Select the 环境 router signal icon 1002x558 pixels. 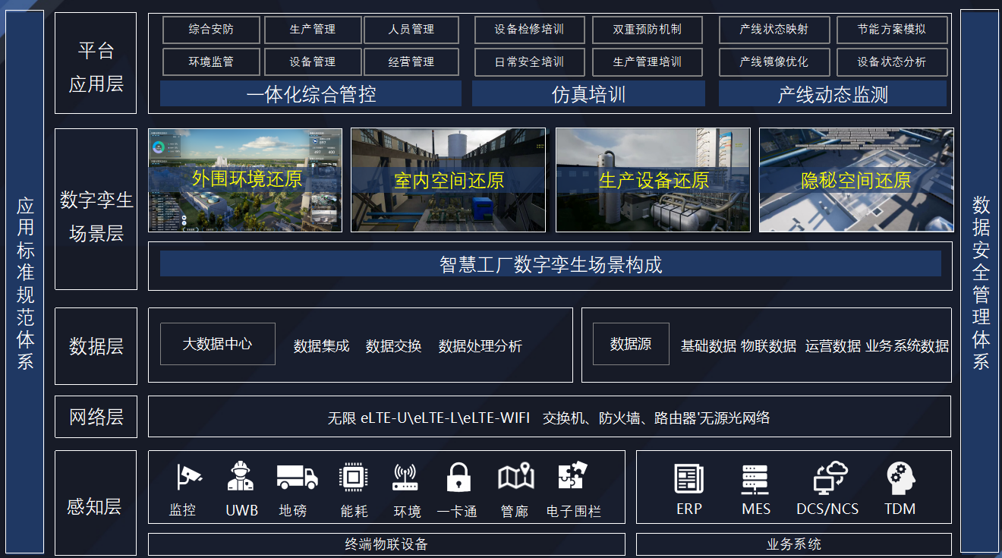tap(405, 478)
